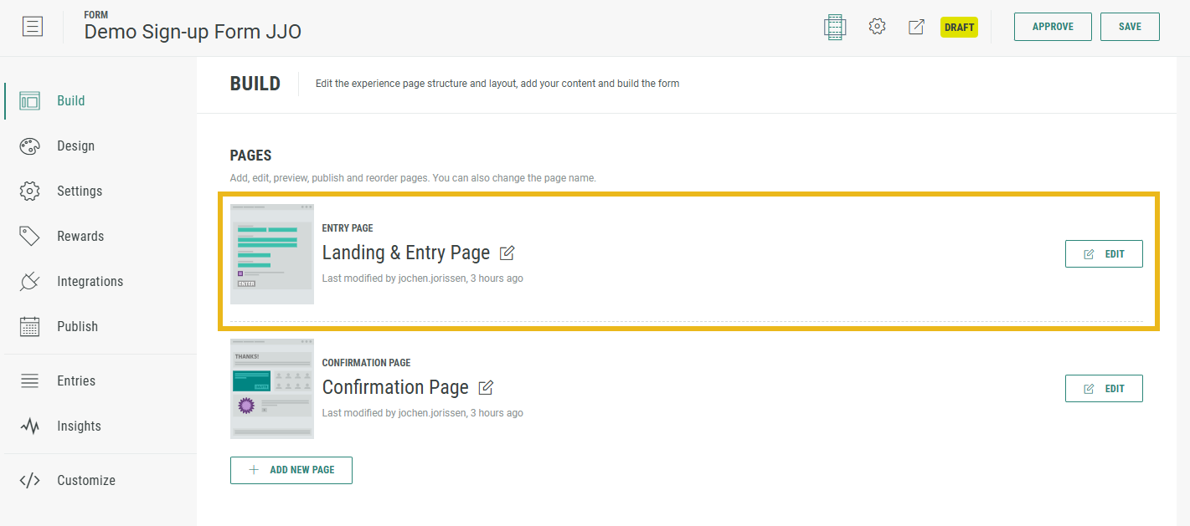Rename Landing & Entry Page with pencil icon
The width and height of the screenshot is (1190, 526).
click(507, 253)
